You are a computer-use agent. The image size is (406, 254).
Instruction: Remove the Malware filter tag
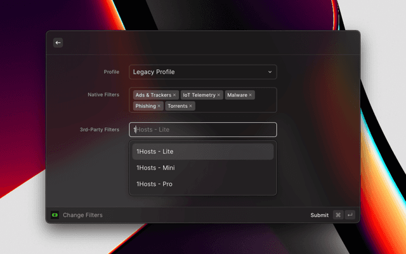pos(251,95)
